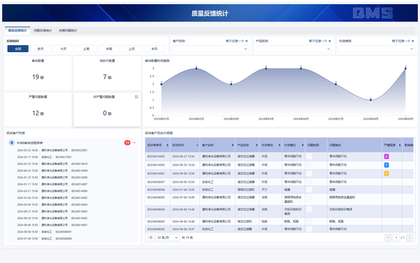Click fullscreen icon on 非严重问题数量 card
The width and height of the screenshot is (420, 263).
tap(136, 97)
